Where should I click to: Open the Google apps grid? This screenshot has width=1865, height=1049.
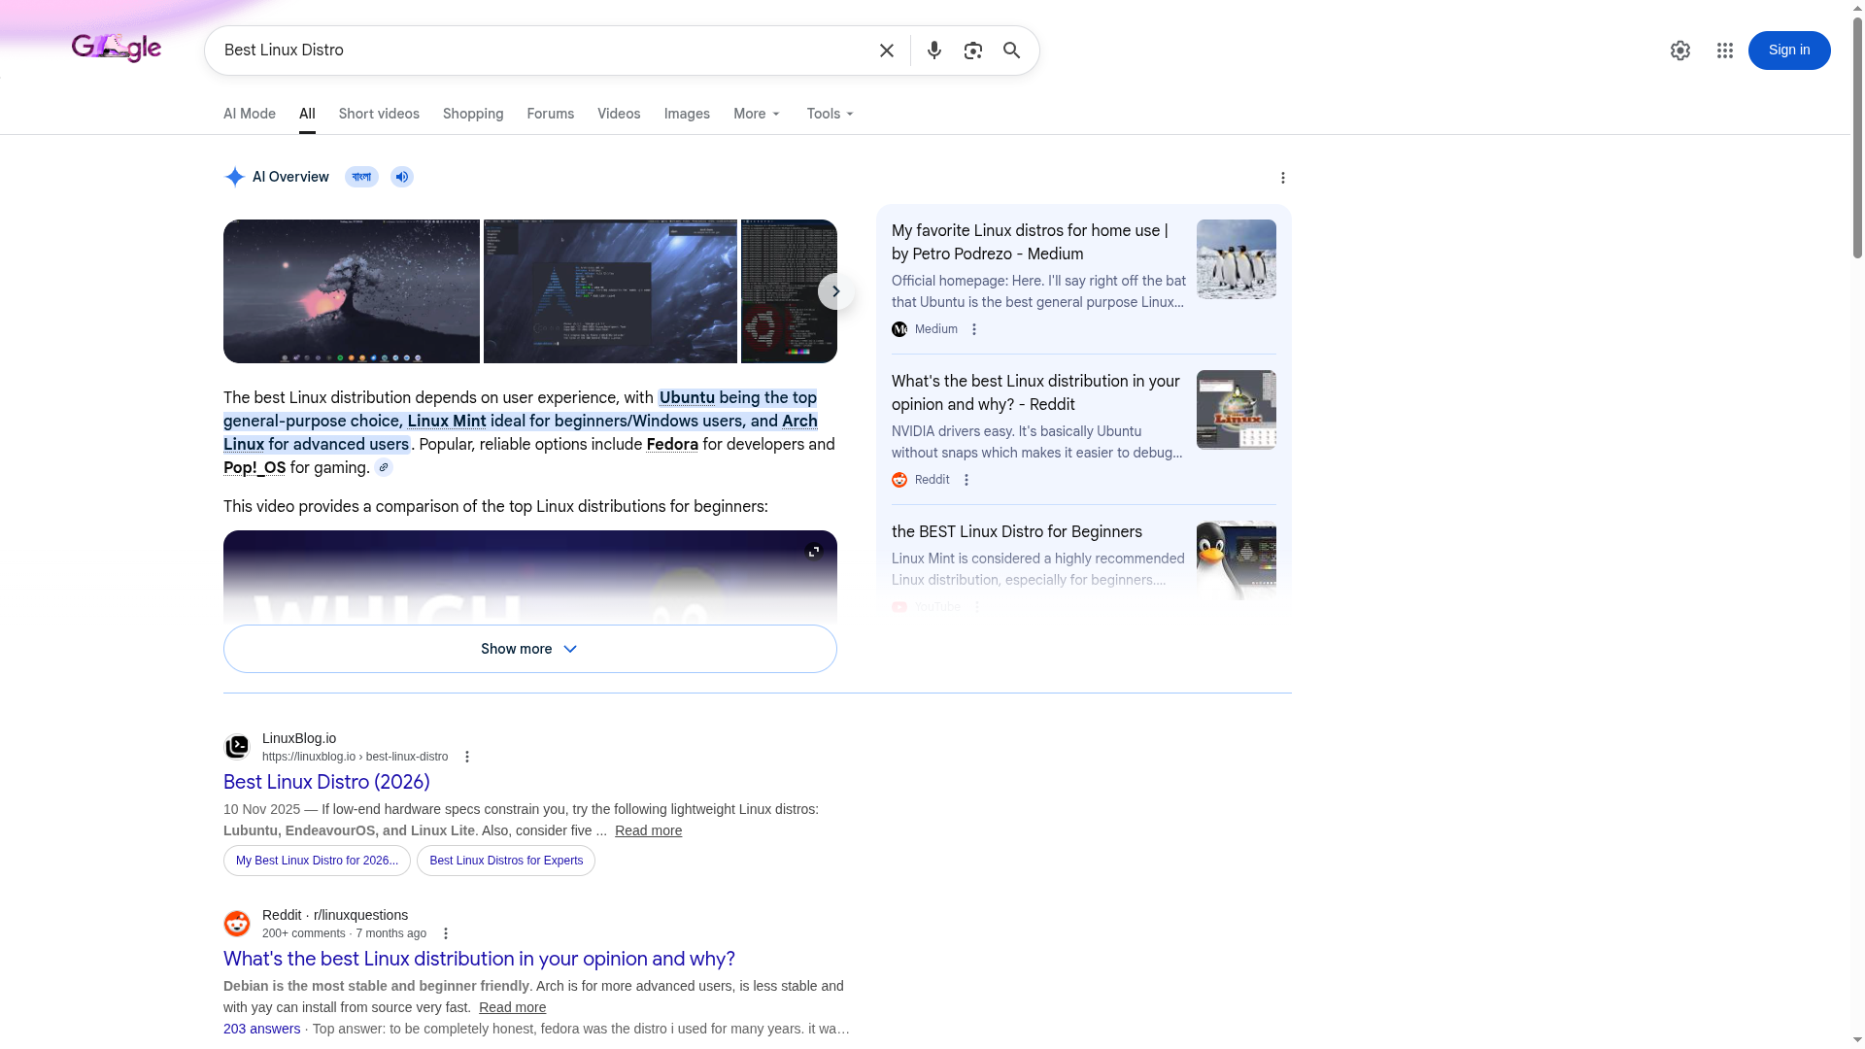click(x=1725, y=50)
